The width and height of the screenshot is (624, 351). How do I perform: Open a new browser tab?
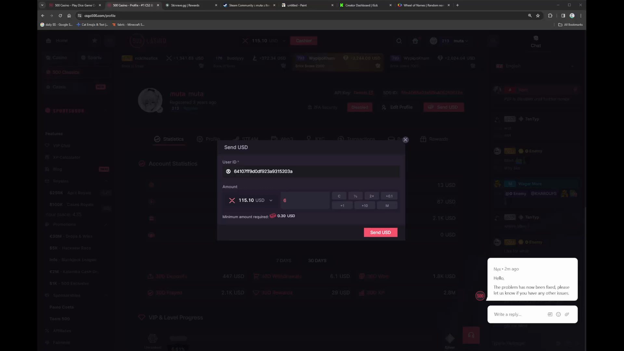458,5
